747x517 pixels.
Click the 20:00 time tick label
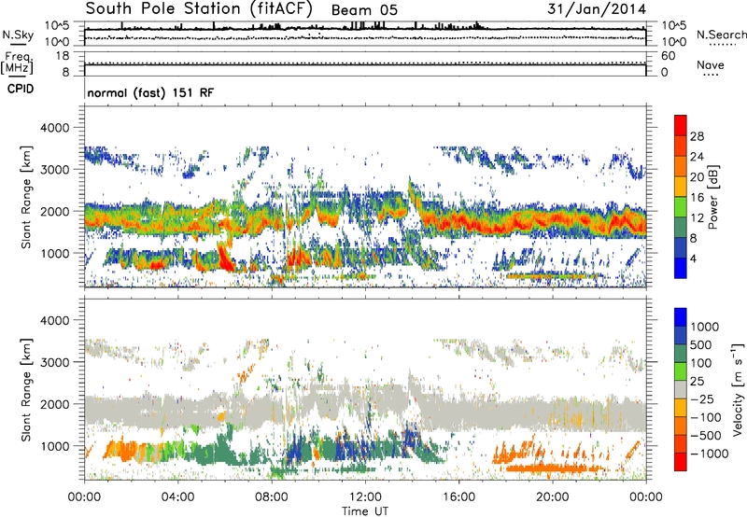click(x=552, y=497)
